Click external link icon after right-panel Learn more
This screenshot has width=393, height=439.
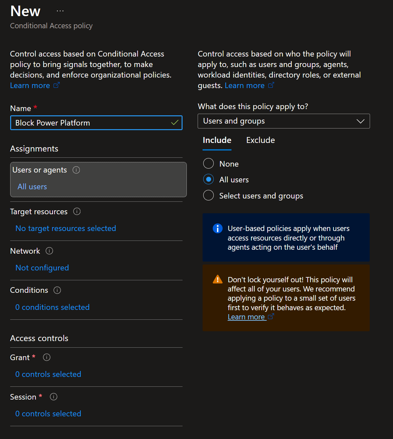pyautogui.click(x=271, y=85)
